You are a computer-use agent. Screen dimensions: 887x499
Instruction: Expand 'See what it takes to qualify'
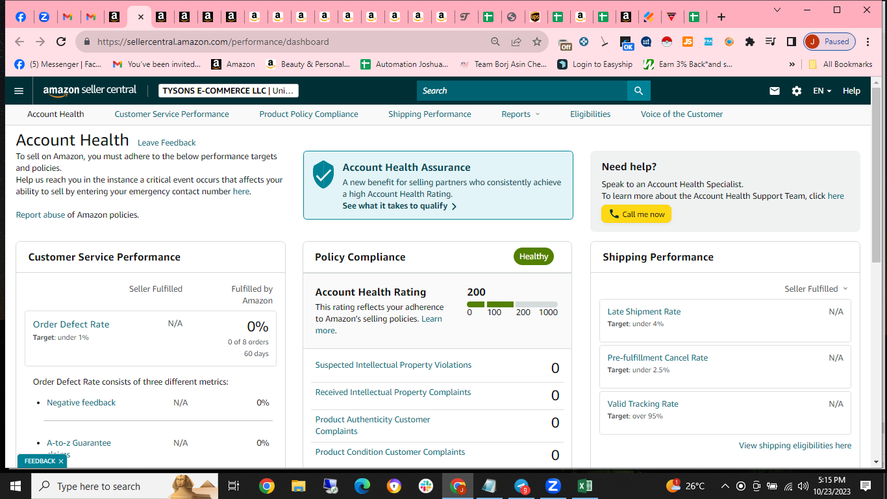coord(400,206)
